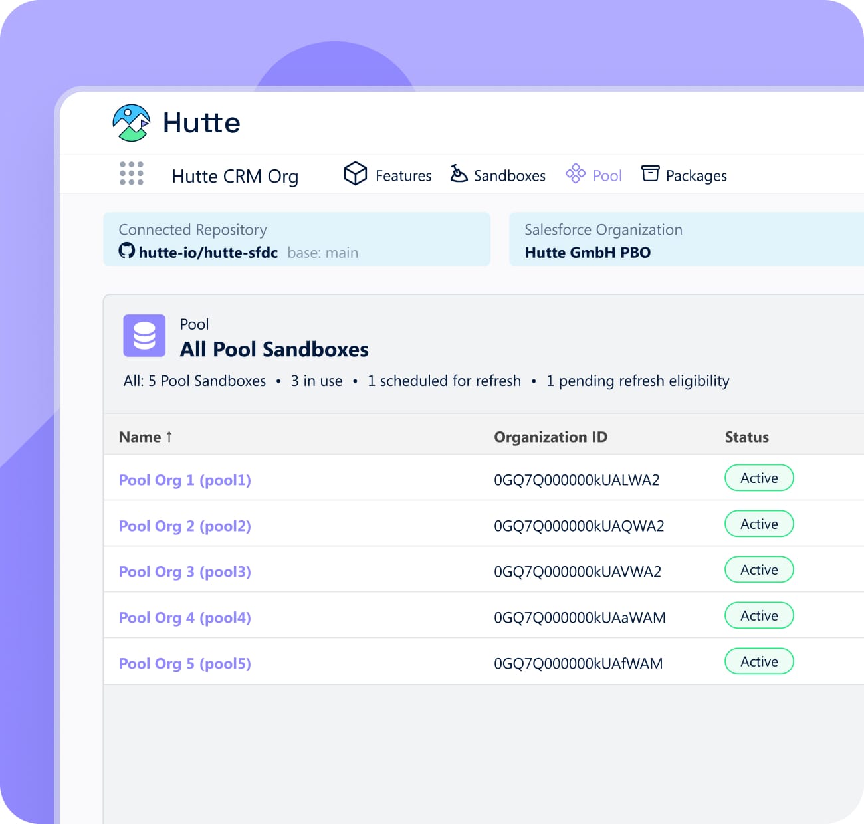Open Pool Org 3 (pool3) link

pos(185,572)
